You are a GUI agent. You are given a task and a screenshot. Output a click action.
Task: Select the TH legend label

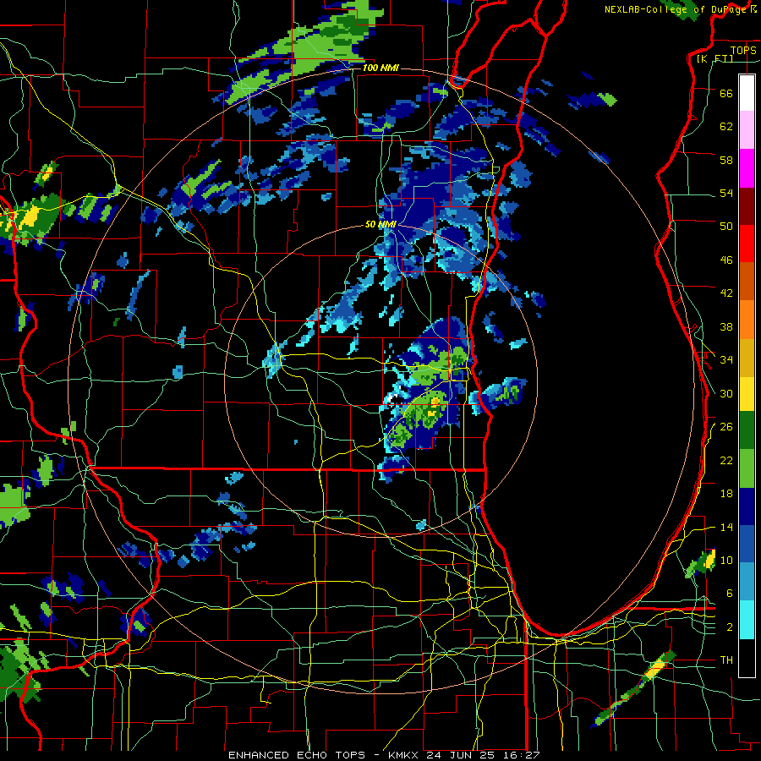coord(726,660)
